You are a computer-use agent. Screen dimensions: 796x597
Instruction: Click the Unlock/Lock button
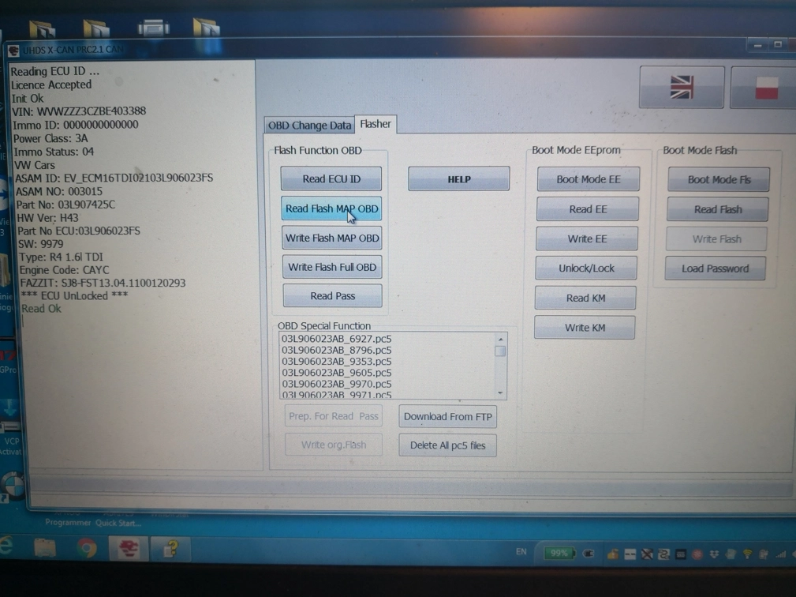tap(586, 268)
